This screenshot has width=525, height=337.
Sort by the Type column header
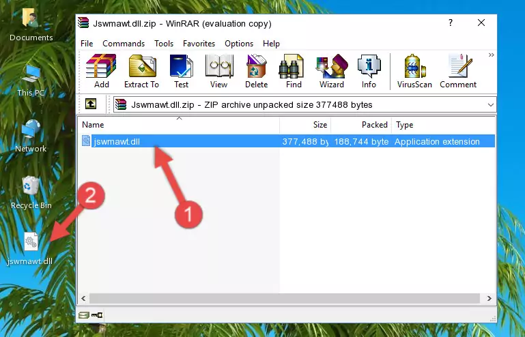tap(443, 125)
